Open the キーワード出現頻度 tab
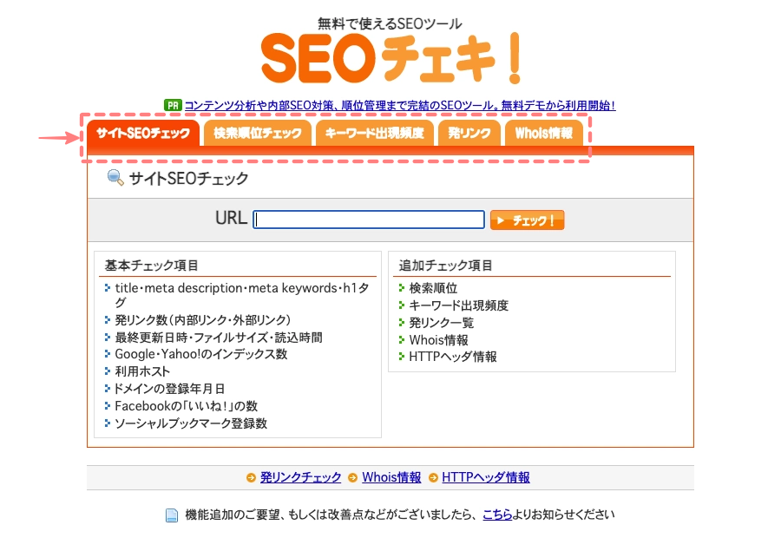 (375, 133)
